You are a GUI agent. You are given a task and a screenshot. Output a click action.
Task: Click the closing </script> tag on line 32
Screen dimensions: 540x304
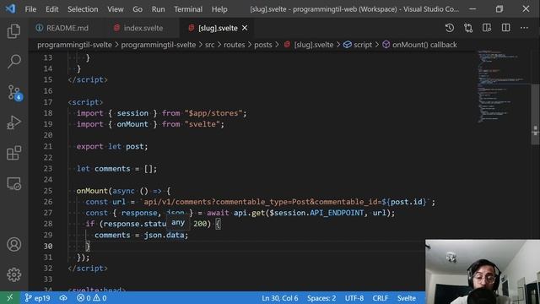pos(88,269)
